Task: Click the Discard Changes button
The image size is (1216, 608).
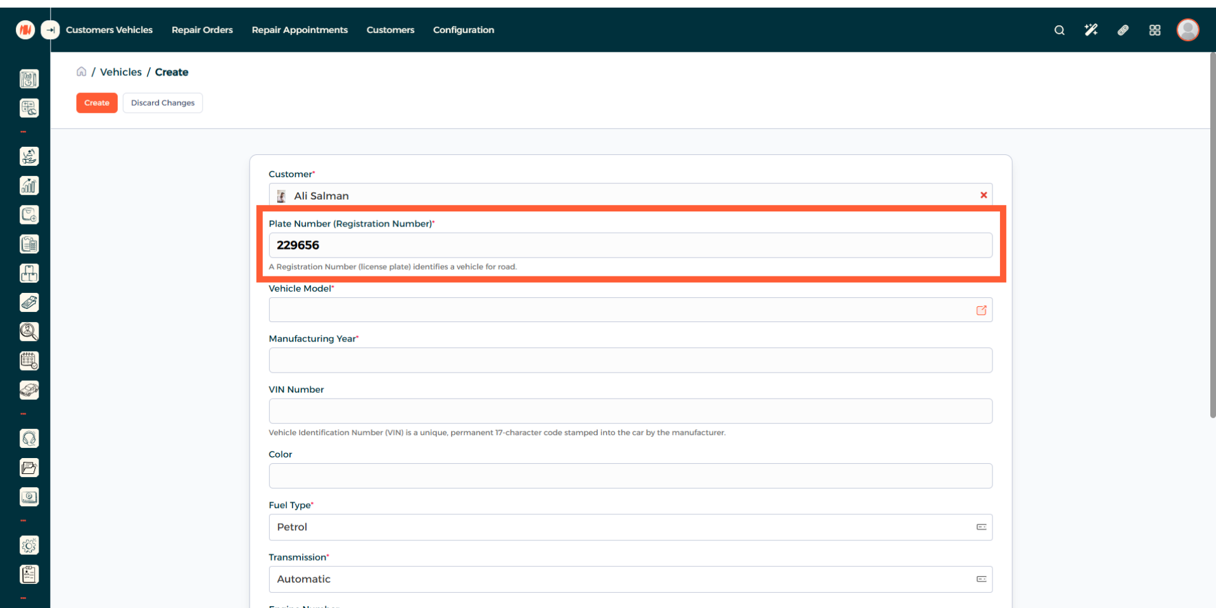Action: pyautogui.click(x=163, y=102)
